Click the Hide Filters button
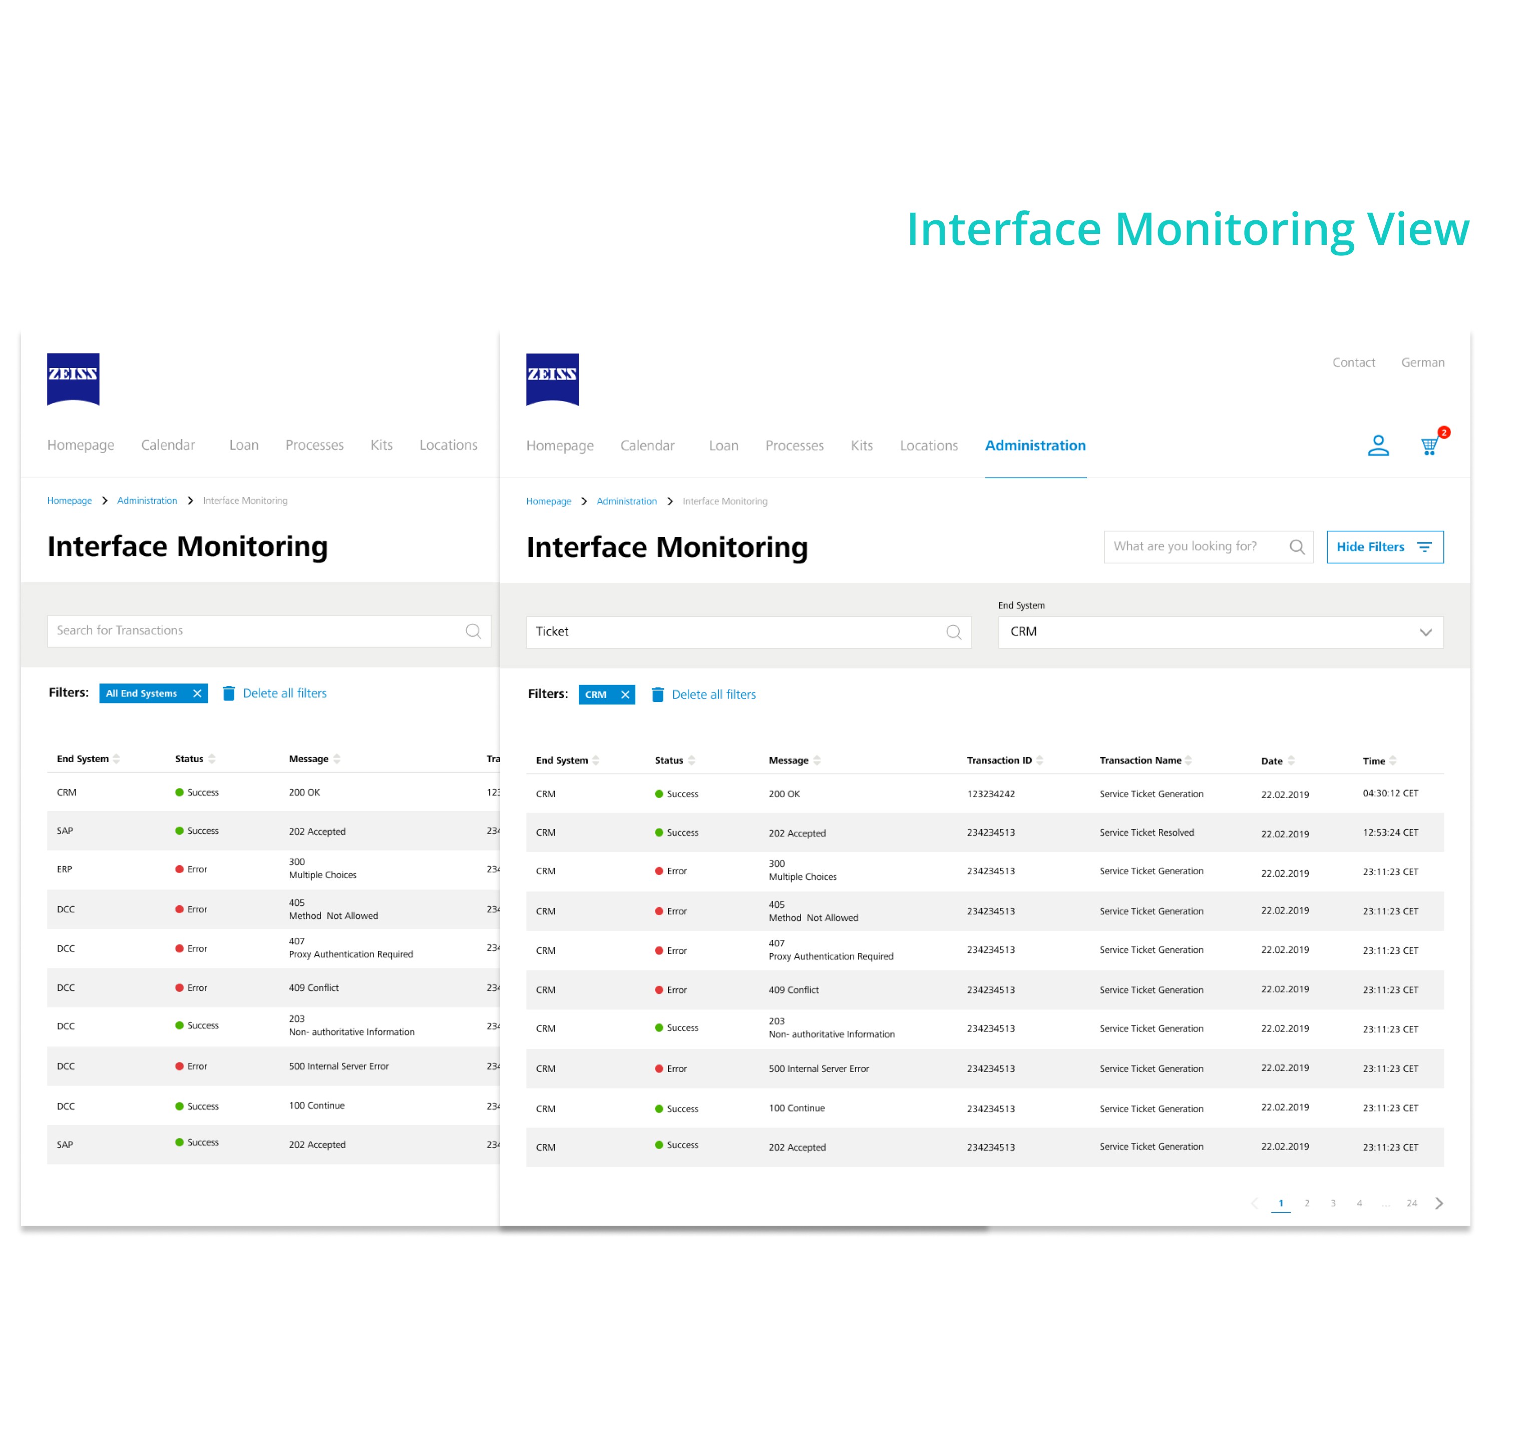1538x1436 pixels. tap(1384, 547)
